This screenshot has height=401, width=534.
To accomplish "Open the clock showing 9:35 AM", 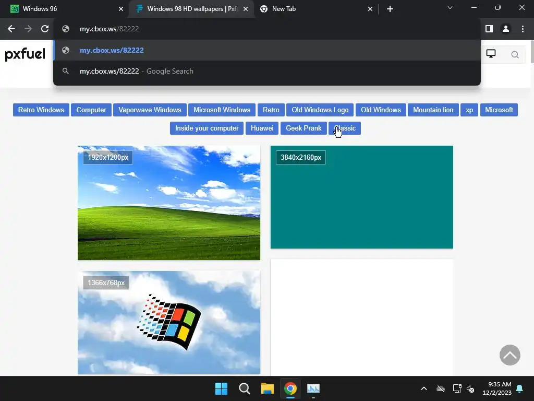I will (x=497, y=388).
